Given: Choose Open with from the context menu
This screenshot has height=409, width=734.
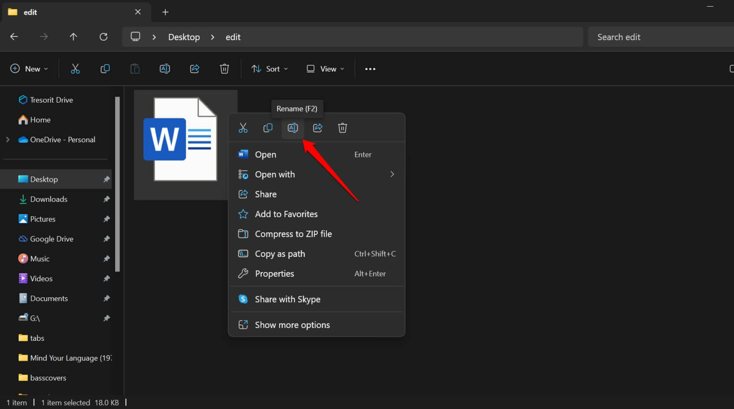Looking at the screenshot, I should (x=275, y=174).
